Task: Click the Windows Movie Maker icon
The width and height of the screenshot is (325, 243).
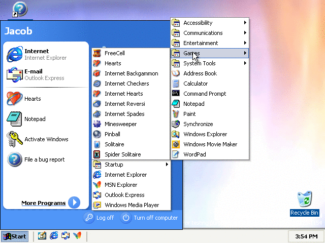Action: point(176,144)
